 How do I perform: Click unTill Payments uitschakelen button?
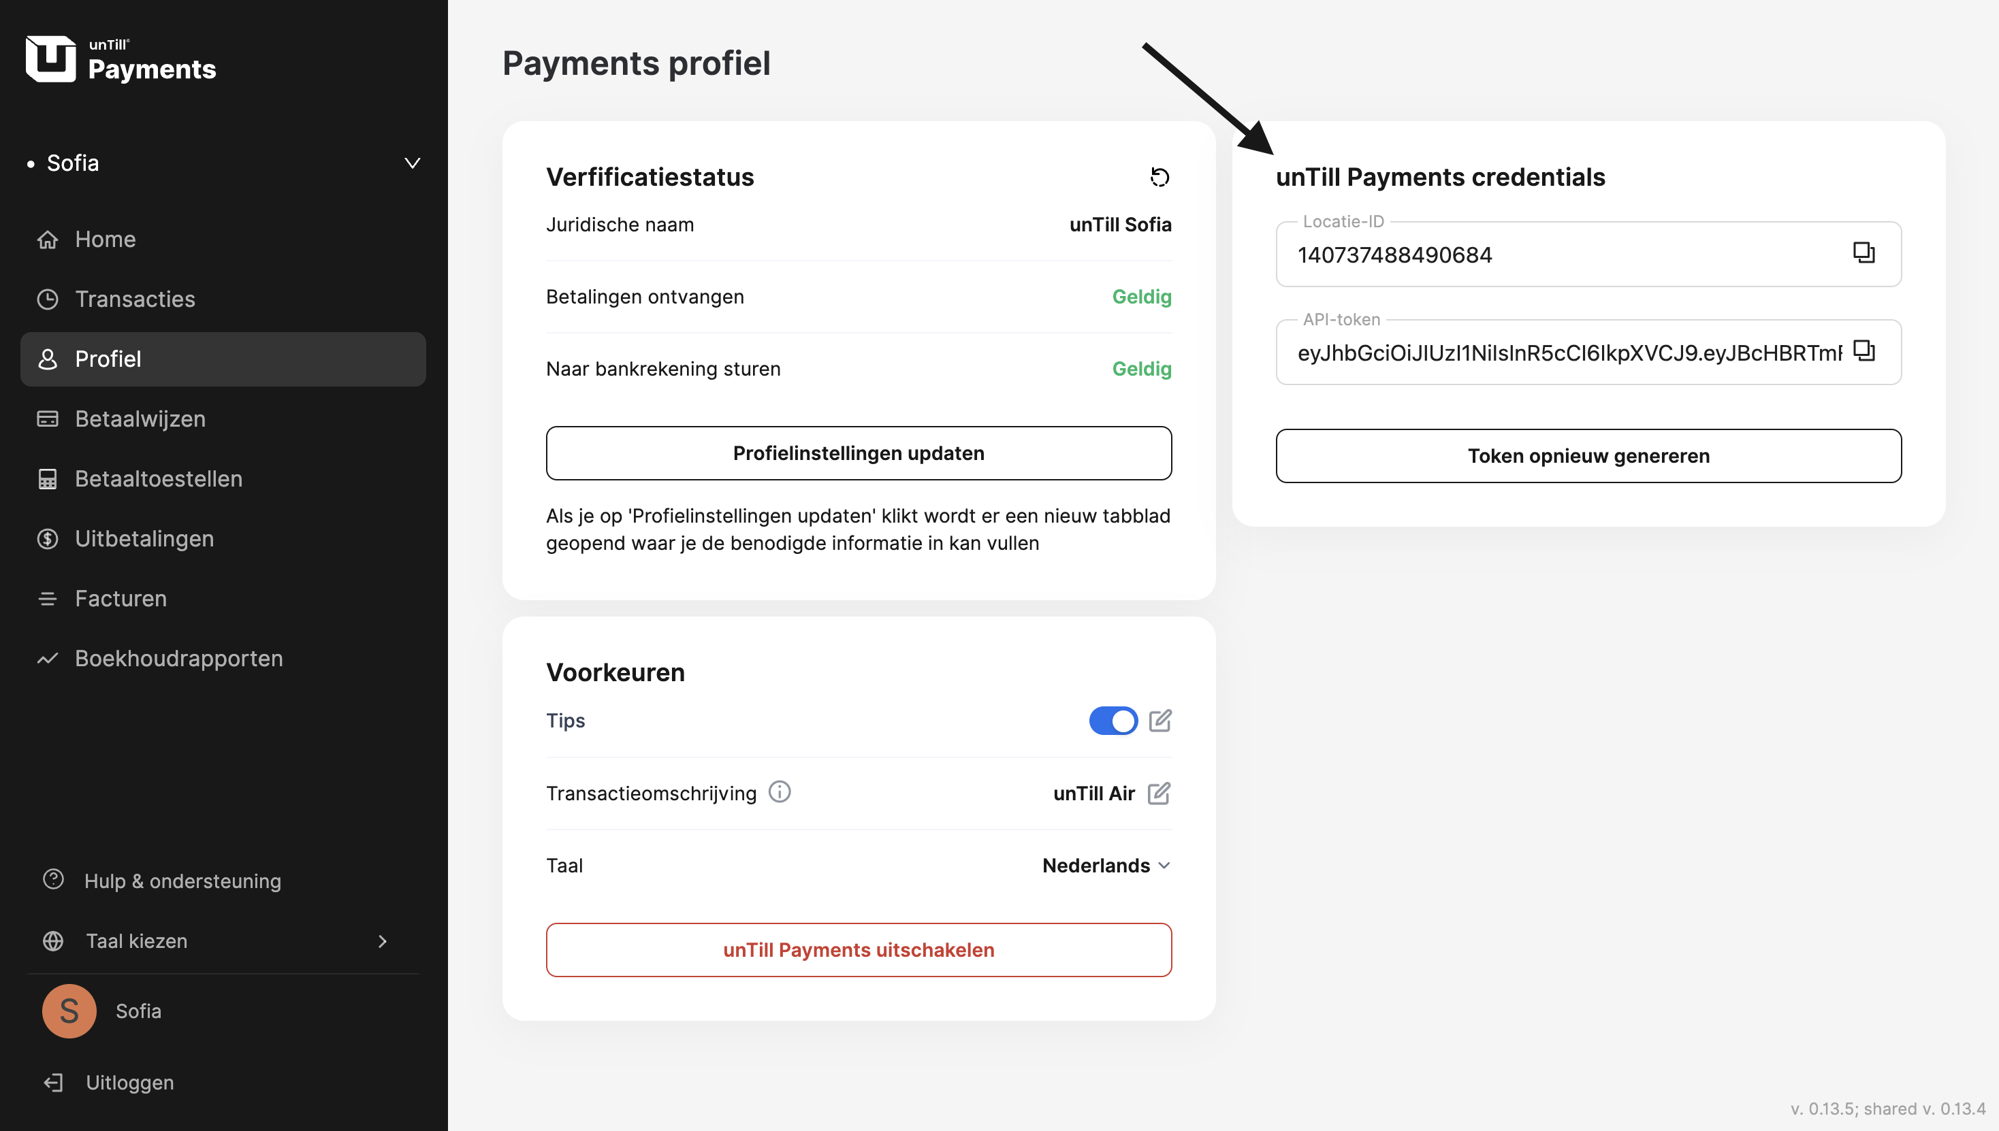(859, 950)
